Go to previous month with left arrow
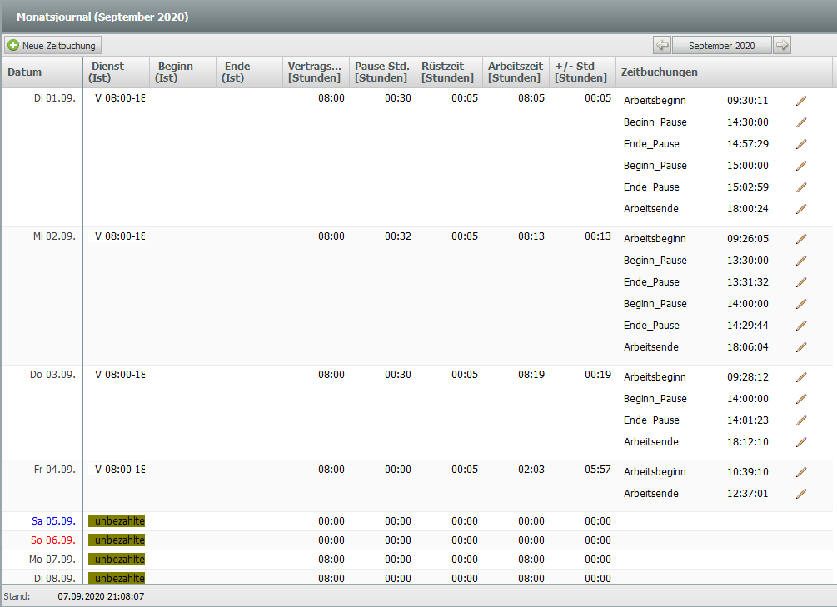 click(x=662, y=45)
